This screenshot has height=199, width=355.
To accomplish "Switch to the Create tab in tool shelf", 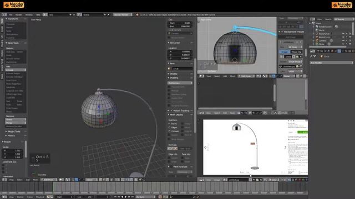I will click(x=2, y=29).
